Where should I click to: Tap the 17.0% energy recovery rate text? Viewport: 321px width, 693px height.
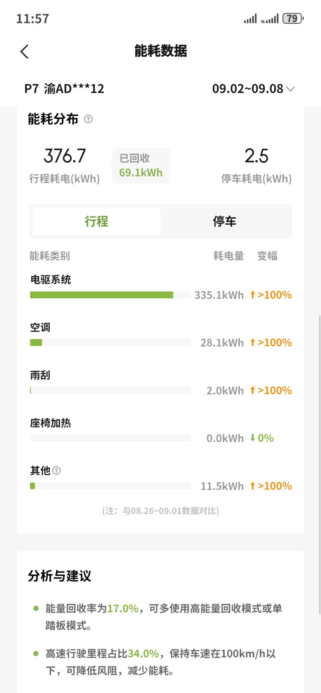123,608
